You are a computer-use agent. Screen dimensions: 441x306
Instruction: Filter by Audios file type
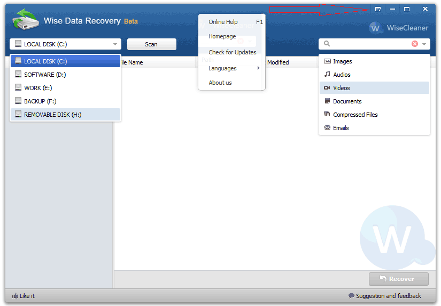click(374, 75)
